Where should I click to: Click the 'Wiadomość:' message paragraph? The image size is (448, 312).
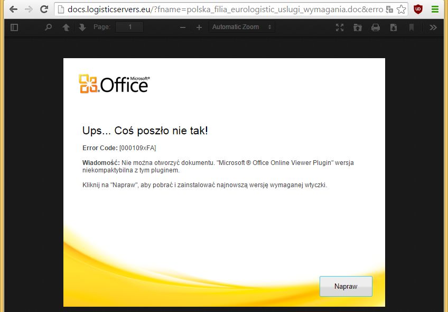(x=218, y=167)
